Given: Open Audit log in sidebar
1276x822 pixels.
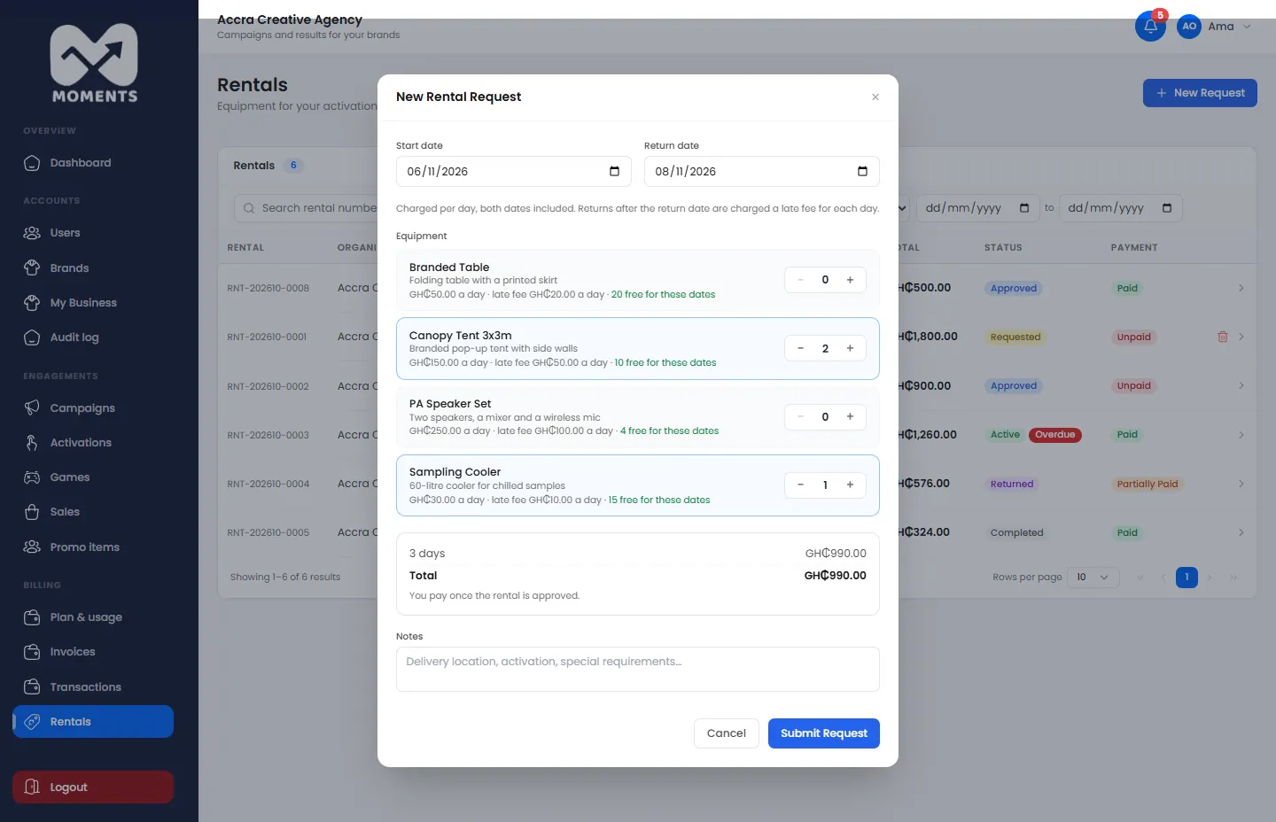Looking at the screenshot, I should (x=93, y=337).
